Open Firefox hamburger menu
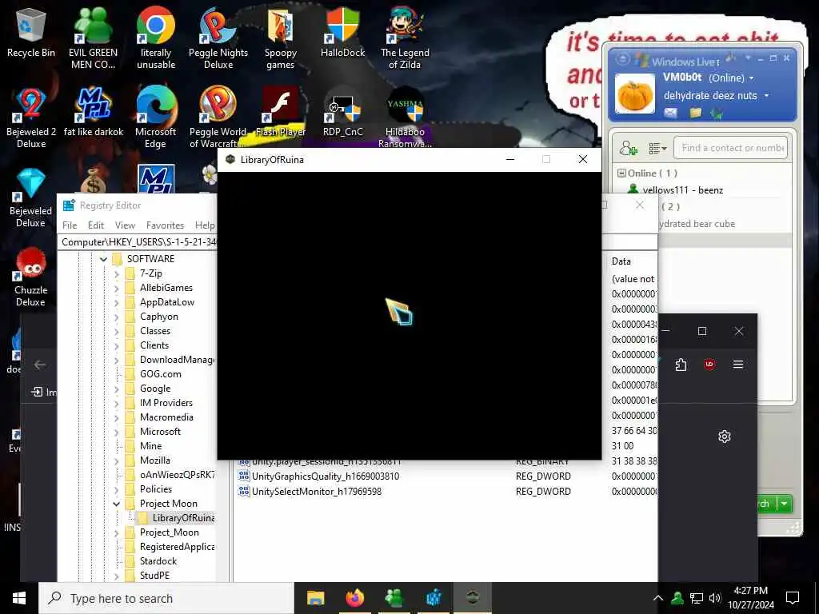 click(738, 365)
